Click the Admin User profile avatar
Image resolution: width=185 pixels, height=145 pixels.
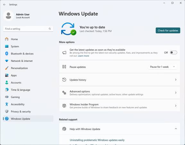pyautogui.click(x=8, y=15)
